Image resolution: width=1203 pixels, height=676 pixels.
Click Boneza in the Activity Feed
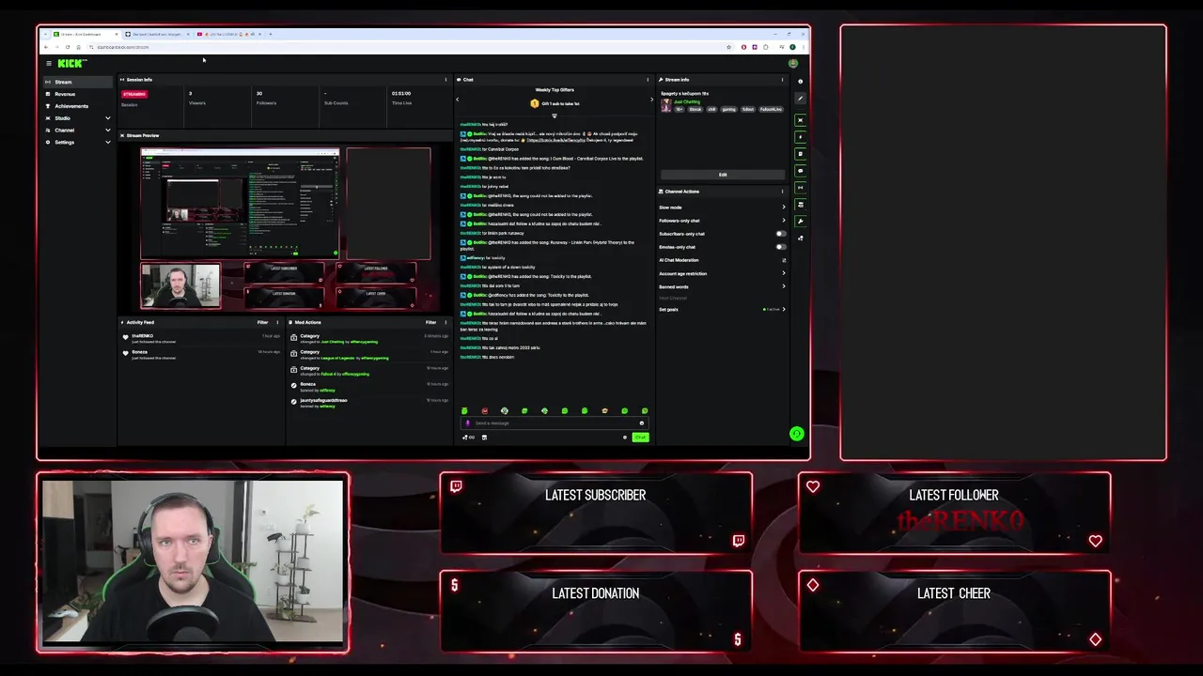(139, 352)
